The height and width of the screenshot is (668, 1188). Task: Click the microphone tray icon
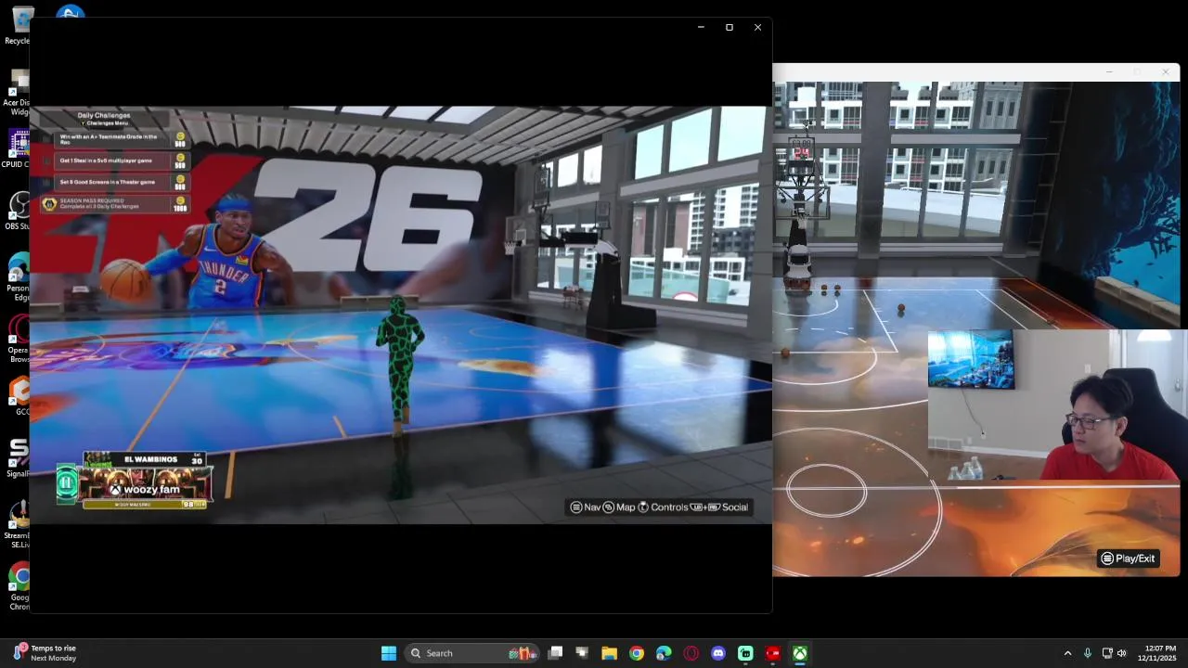1088,653
